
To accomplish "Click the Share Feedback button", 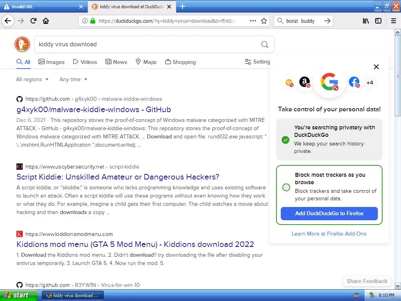I will (x=367, y=281).
